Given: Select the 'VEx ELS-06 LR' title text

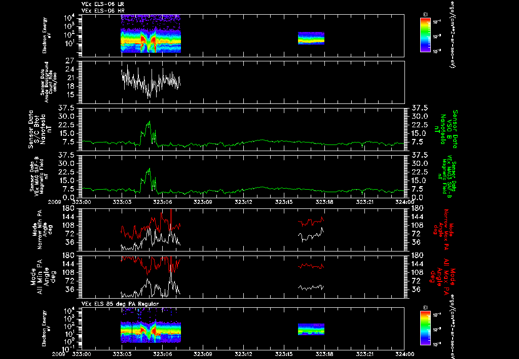Looking at the screenshot, I should 102,4.
